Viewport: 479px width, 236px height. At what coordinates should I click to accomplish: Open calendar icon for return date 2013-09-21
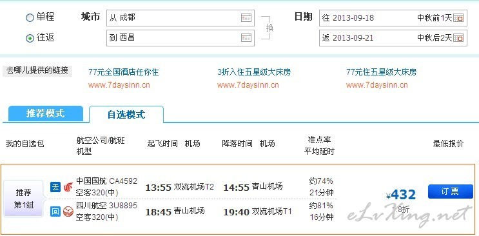point(458,38)
